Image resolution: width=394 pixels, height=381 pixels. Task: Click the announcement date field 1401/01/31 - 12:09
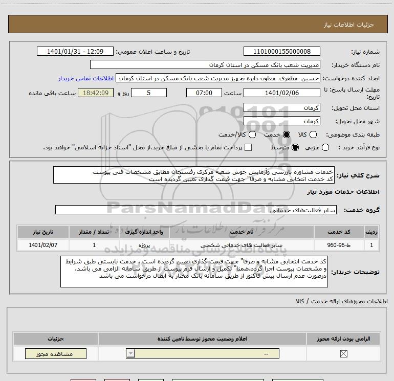[x=75, y=52]
